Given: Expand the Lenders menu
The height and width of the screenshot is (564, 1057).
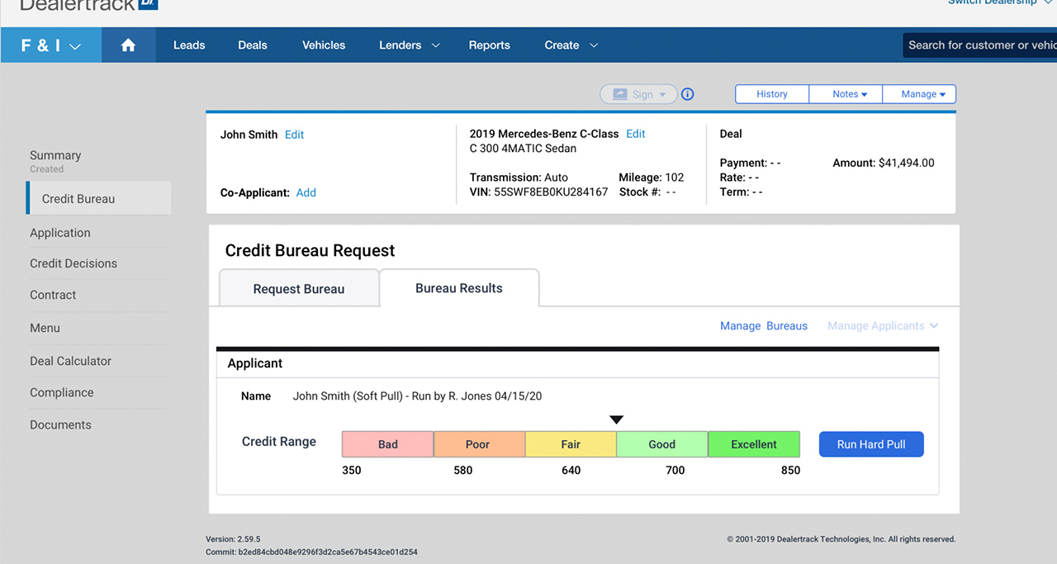Looking at the screenshot, I should [x=409, y=45].
